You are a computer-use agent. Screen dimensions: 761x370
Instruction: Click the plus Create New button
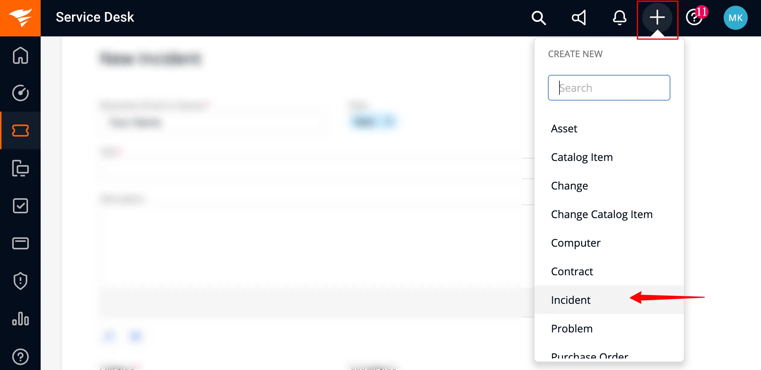(657, 17)
